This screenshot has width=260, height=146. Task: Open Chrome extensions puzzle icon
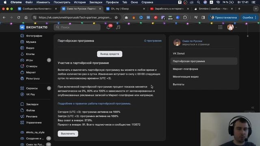pos(185,17)
